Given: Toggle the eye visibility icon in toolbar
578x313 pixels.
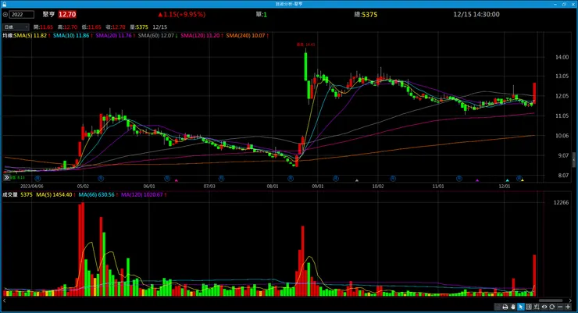Looking at the screenshot, I should (544, 307).
